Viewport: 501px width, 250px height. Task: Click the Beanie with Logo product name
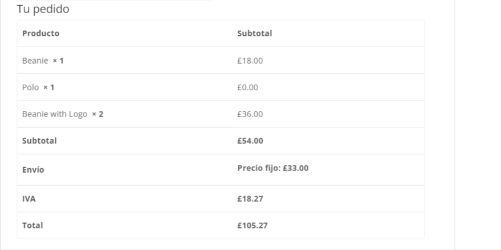(x=55, y=114)
